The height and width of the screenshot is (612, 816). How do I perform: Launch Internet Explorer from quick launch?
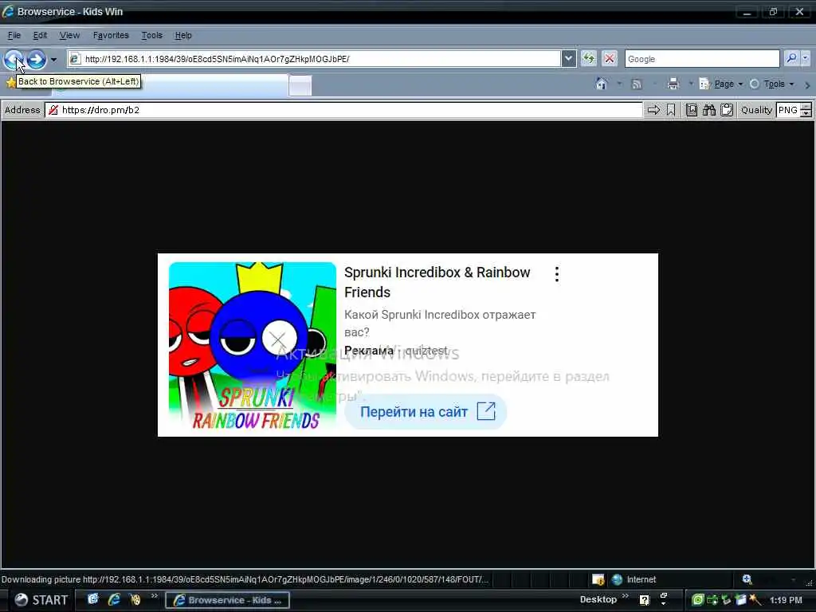coord(114,599)
